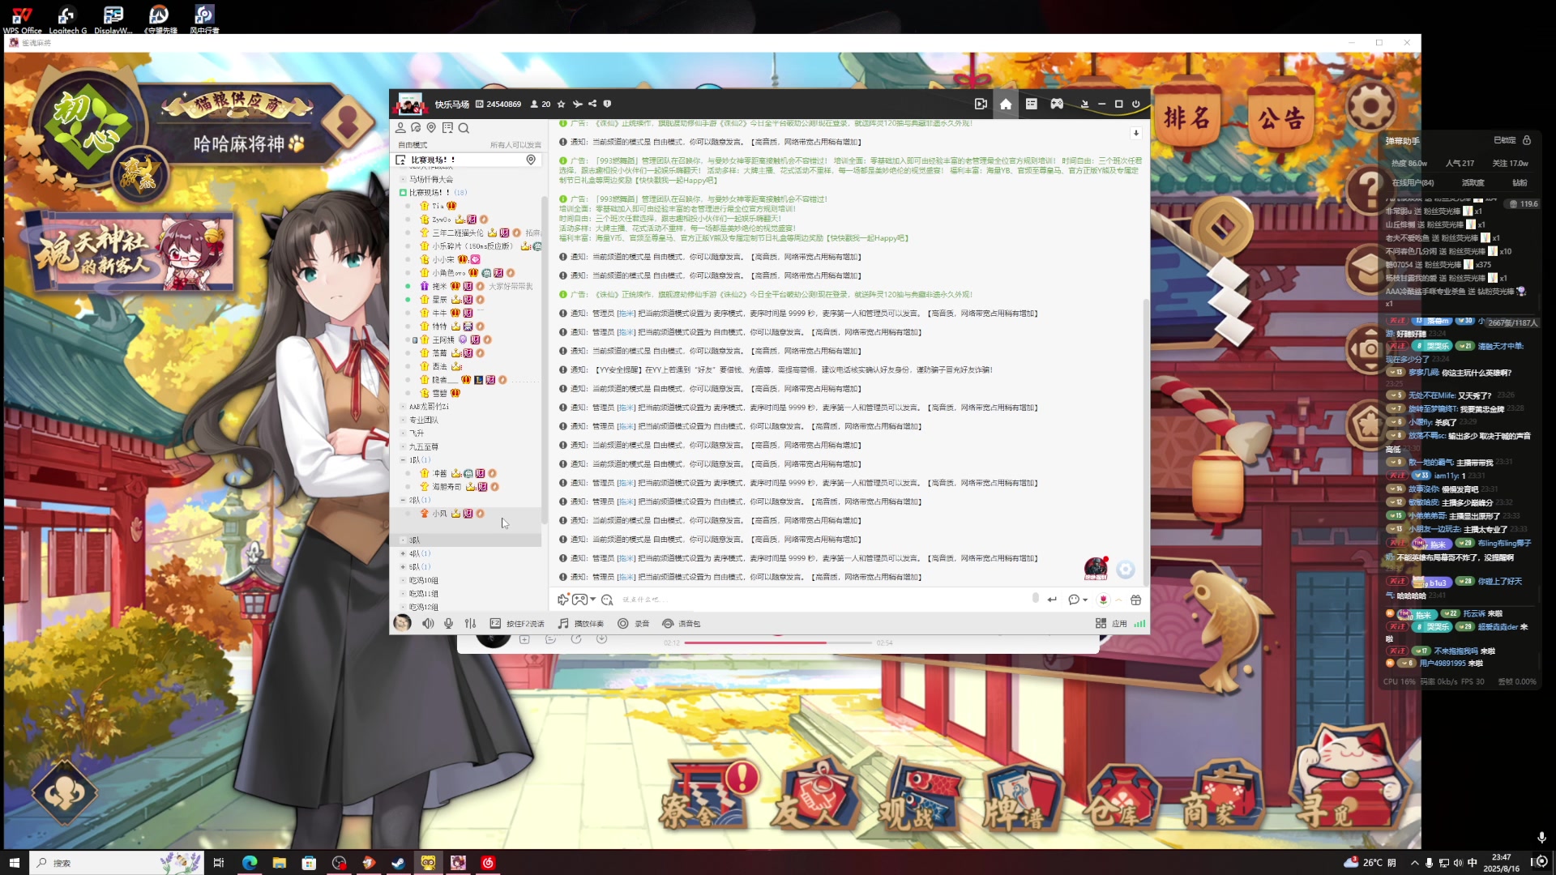Click the scroll-to-bottom arrow in chat area
Viewport: 1556px width, 875px height.
1135,133
